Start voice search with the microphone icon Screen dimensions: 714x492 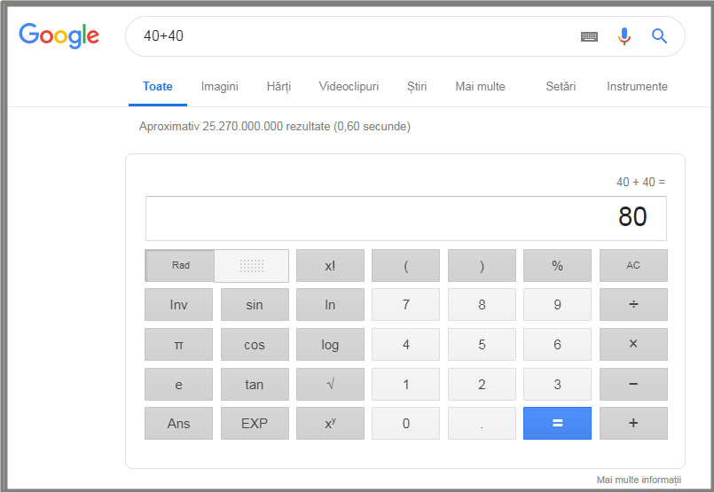[624, 36]
